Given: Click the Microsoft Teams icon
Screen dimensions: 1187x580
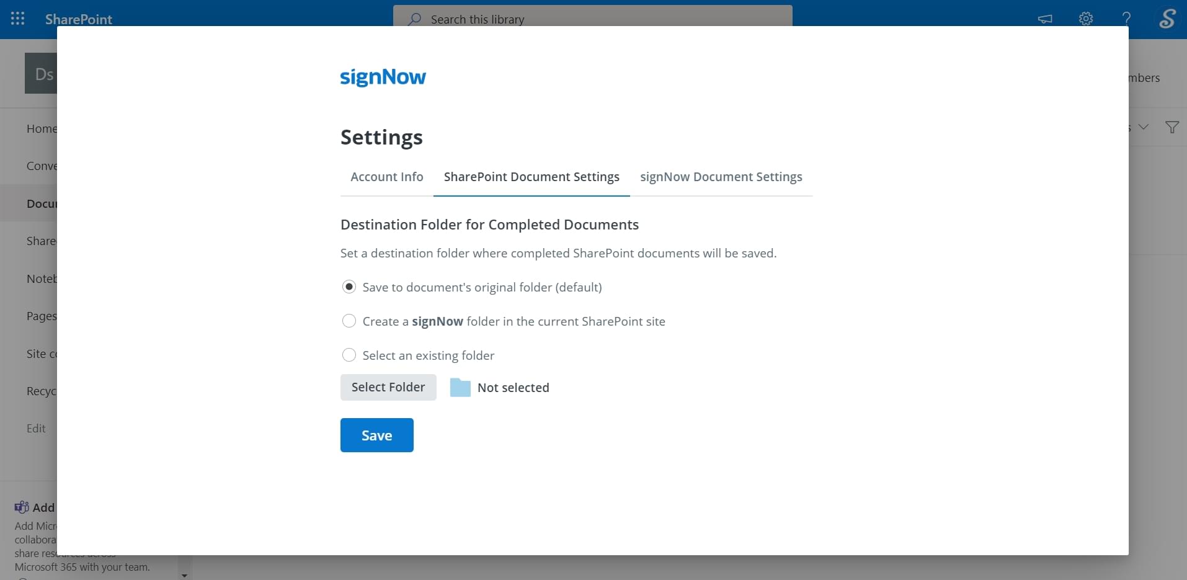Looking at the screenshot, I should (22, 507).
